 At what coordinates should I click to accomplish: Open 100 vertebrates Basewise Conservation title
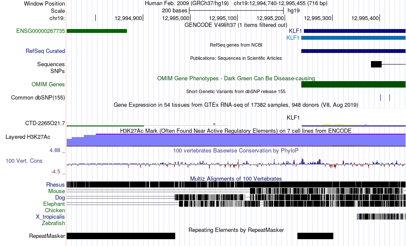click(236, 151)
